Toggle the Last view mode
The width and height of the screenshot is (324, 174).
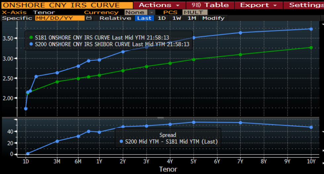pos(144,18)
